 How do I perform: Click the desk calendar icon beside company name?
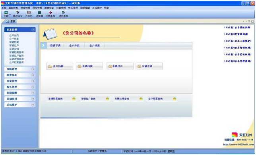click(x=50, y=34)
